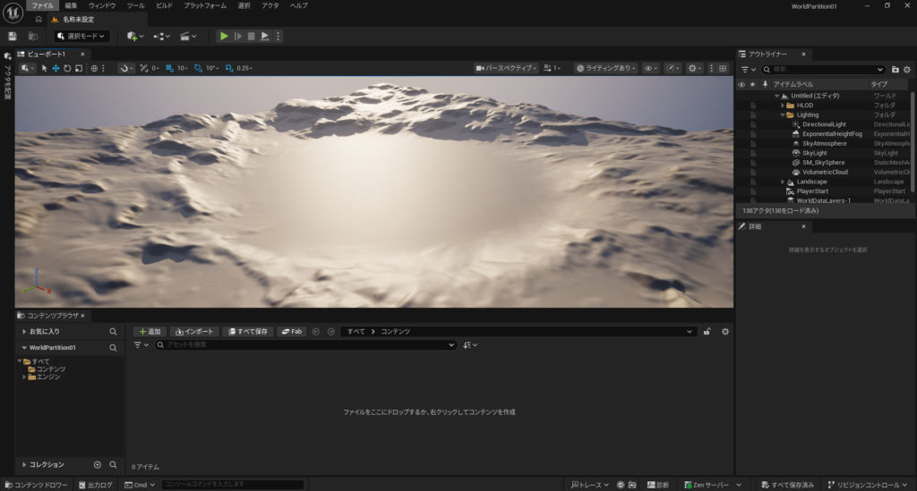Click the Outliner add folder icon
Image resolution: width=917 pixels, height=491 pixels.
[895, 69]
